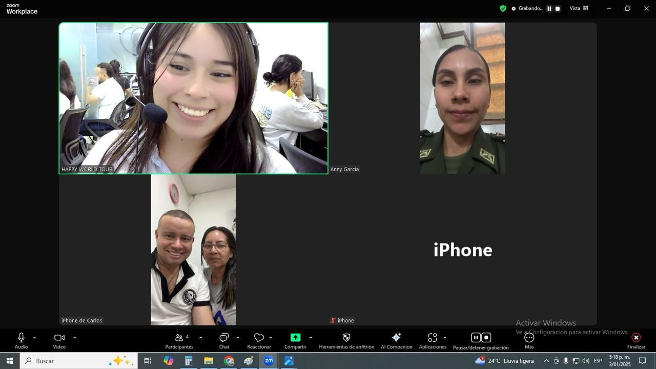The image size is (656, 369).
Task: Open video options arrow next to Video
Action: tap(74, 338)
